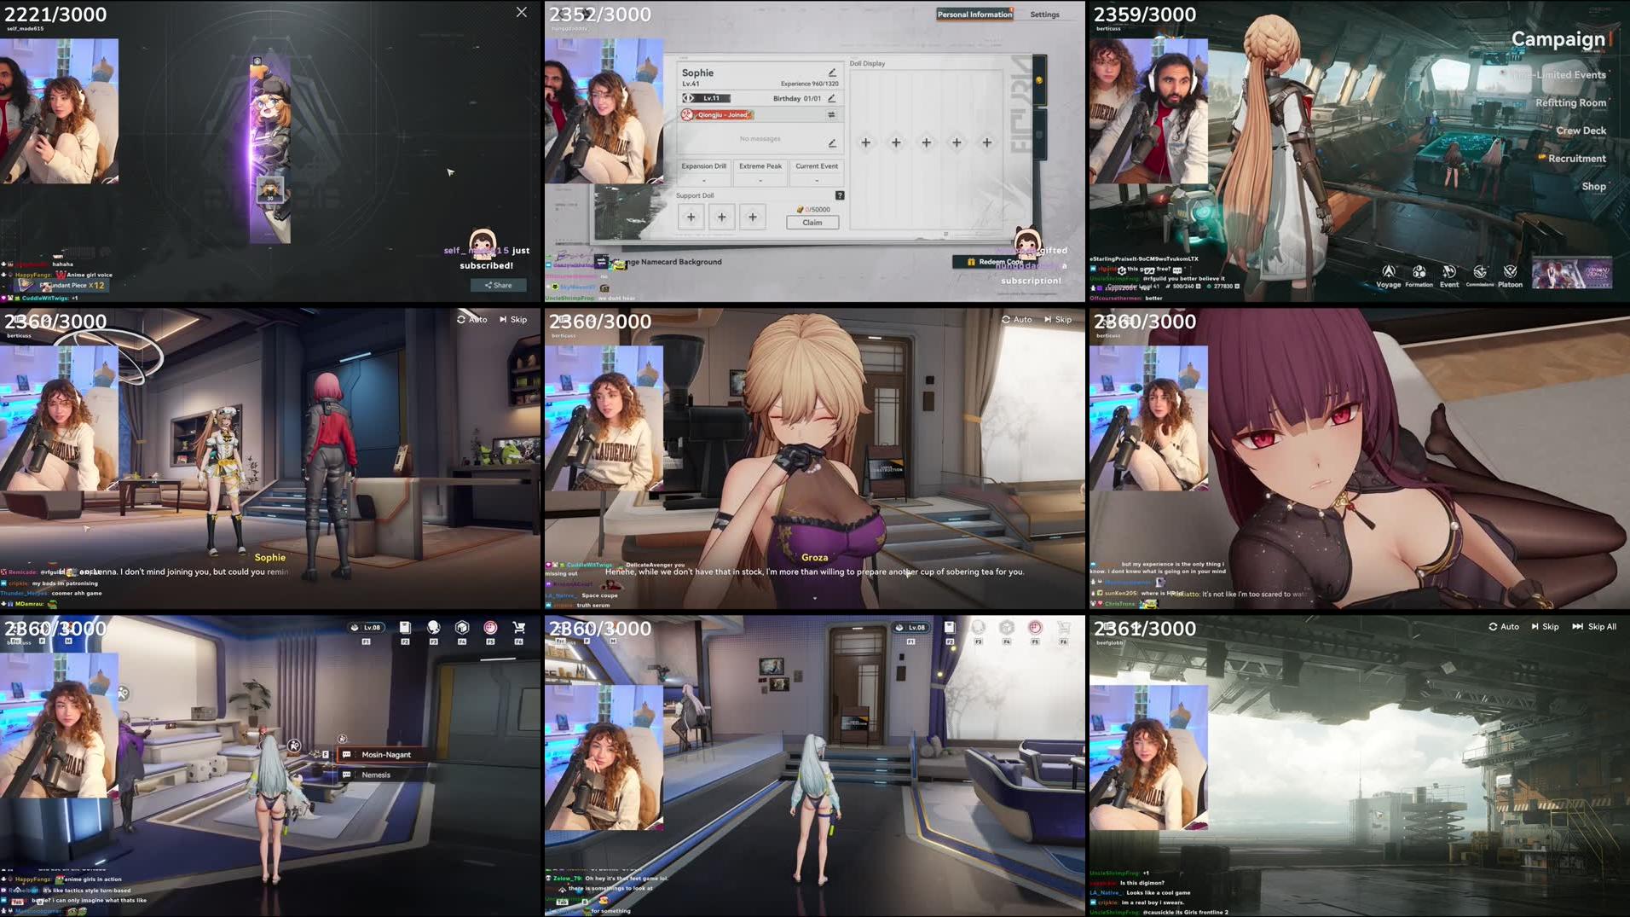Select the gacha wheel icon (F5)
Viewport: 1630px width, 917px height.
(490, 627)
